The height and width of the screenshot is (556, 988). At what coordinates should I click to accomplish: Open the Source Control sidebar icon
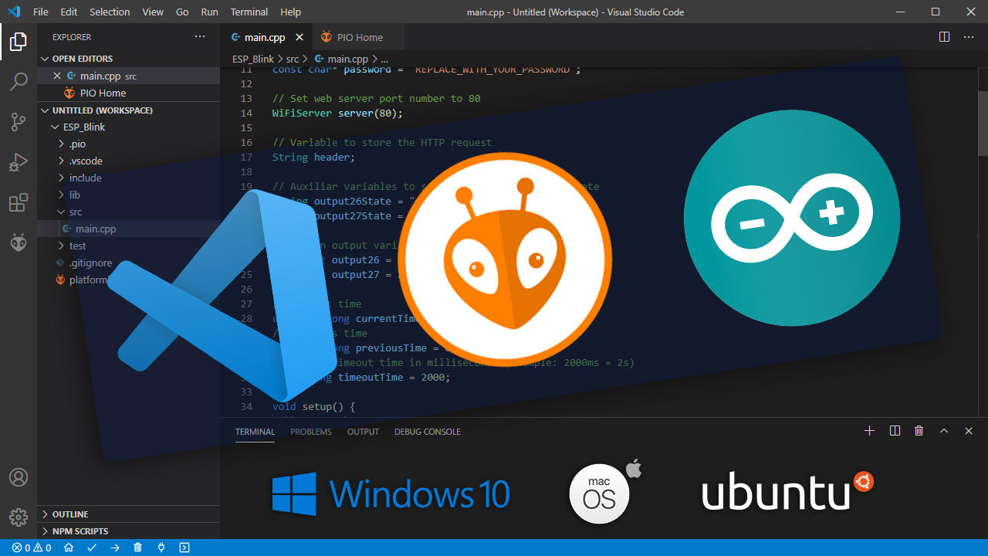click(19, 122)
